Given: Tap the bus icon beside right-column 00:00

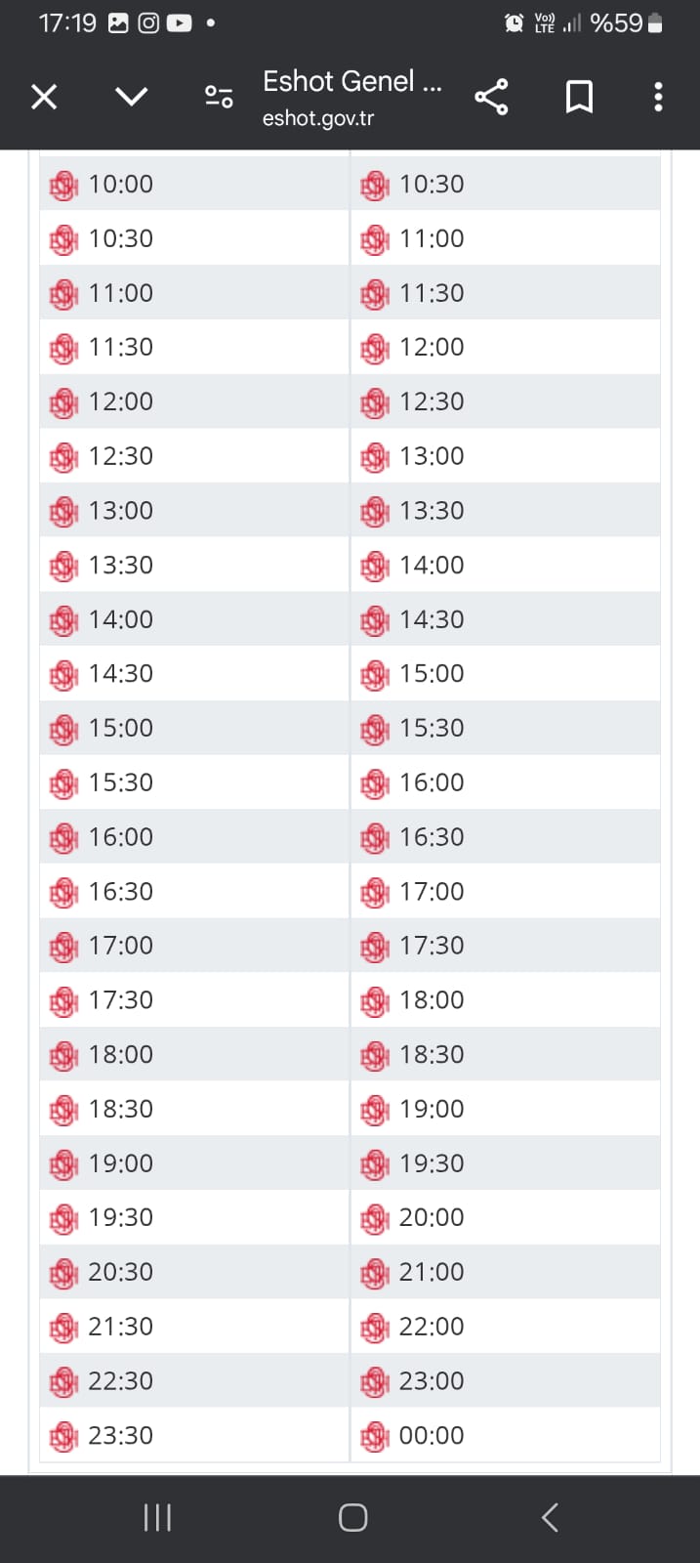Looking at the screenshot, I should (x=374, y=1436).
